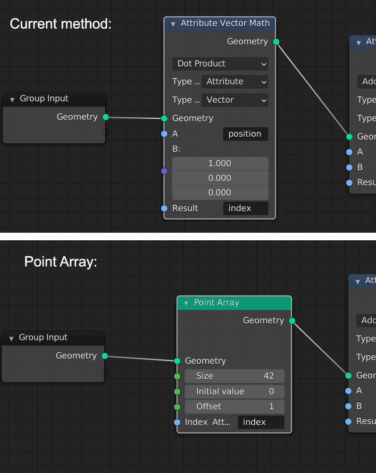The width and height of the screenshot is (376, 473).
Task: Click empty socket on lower Group Input
Action: pos(105,371)
